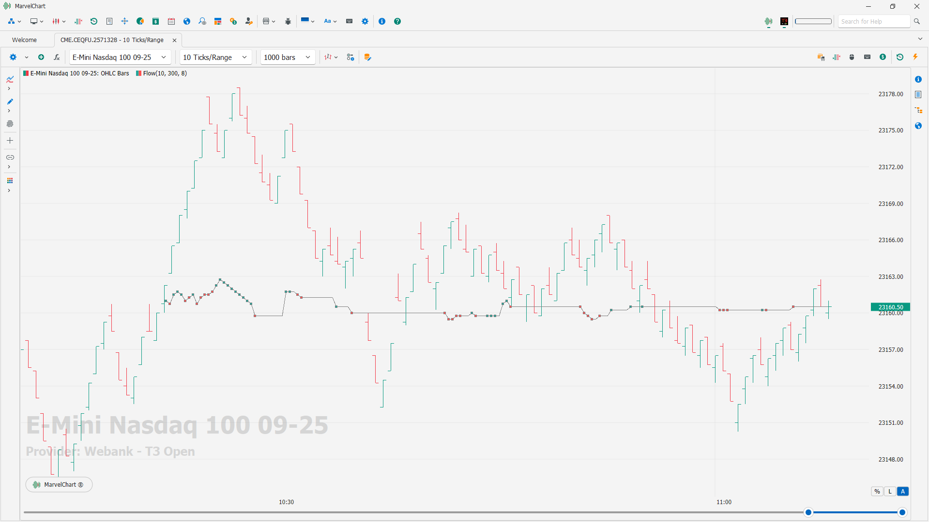Toggle the Webank T3 connection status icon
Viewport: 929px width, 522px height.
point(784,22)
